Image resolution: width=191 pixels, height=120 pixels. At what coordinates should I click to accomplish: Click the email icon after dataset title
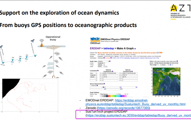158,53
